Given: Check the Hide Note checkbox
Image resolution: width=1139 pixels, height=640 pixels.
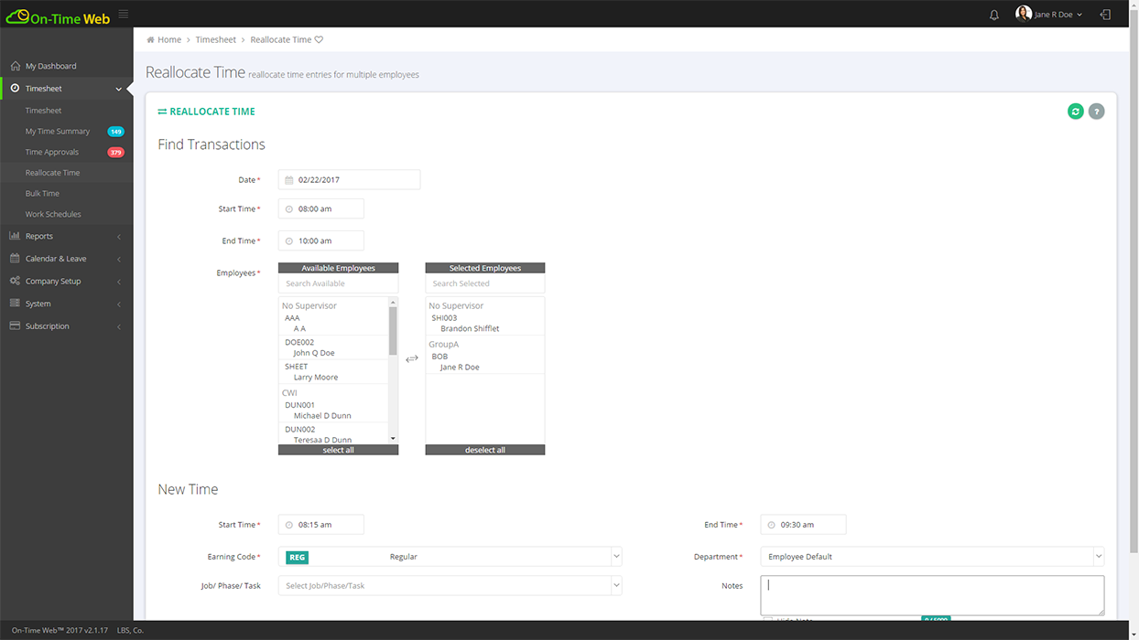Looking at the screenshot, I should (x=767, y=619).
